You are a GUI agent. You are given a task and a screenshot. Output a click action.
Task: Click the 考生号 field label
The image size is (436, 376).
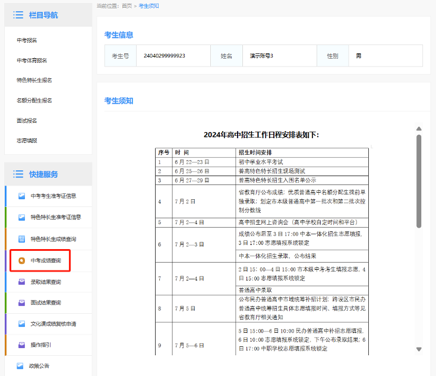tap(121, 56)
